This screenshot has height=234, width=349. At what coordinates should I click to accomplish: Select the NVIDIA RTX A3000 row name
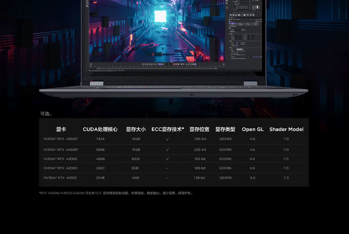(60, 159)
